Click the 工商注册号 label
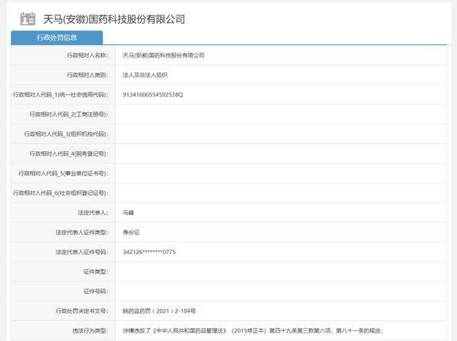This screenshot has height=341, width=457. 69,114
